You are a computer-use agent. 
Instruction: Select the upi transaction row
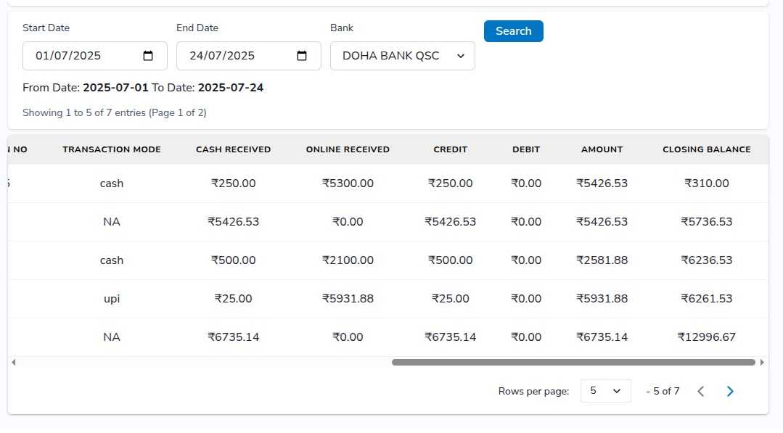point(112,299)
